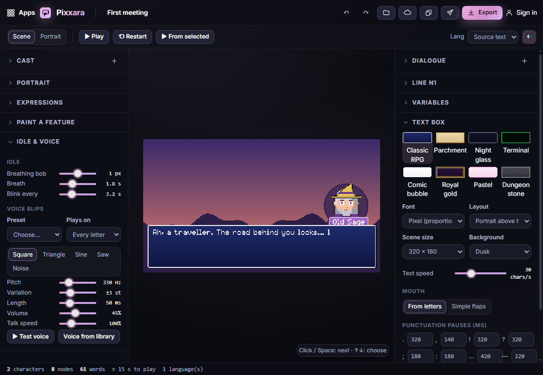Select Saw waveform
Screen dimensions: 543x375
coord(103,255)
